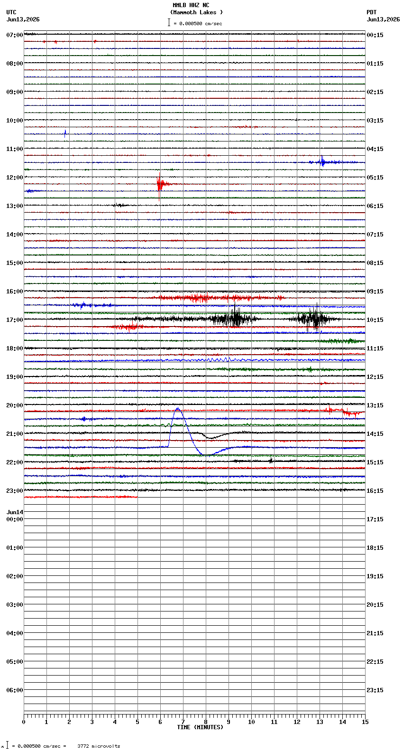Click the 8 minute axis tick label

[206, 722]
